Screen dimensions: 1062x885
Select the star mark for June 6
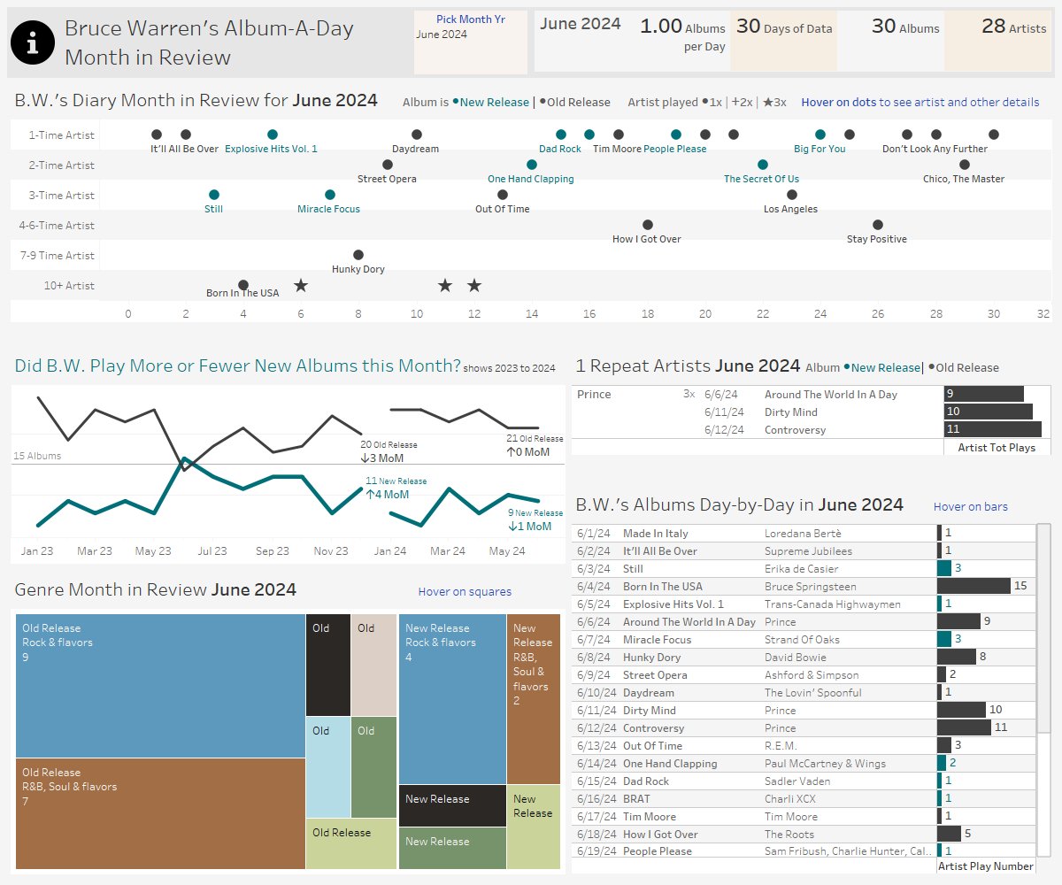click(301, 285)
